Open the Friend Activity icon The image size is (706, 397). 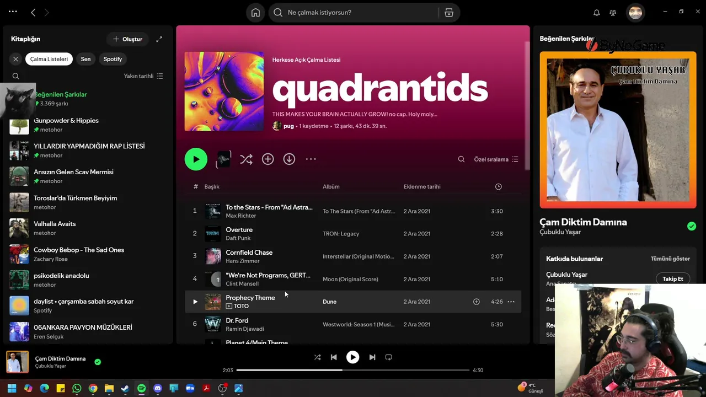tap(613, 13)
